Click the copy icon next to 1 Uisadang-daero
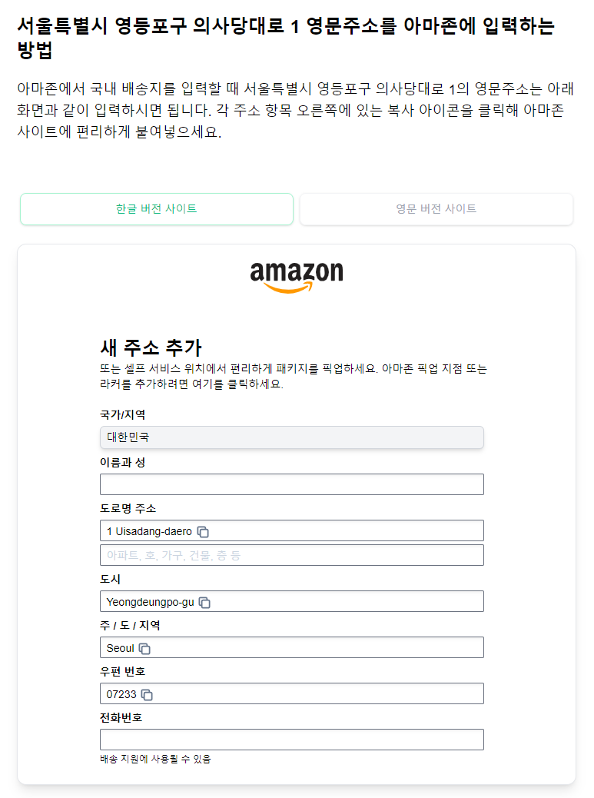 204,531
